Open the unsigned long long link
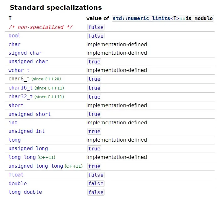Screen dimensions: 220x200 coord(36,166)
